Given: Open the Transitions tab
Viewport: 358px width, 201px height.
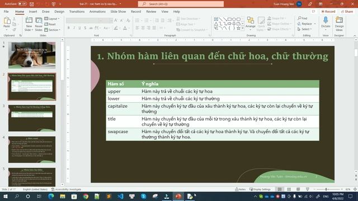Looking at the screenshot, I should coord(77,11).
